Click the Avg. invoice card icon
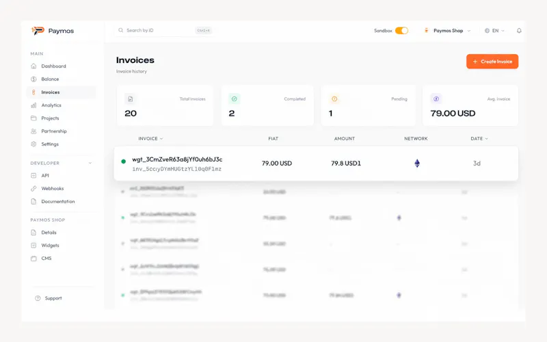The width and height of the screenshot is (547, 342). tap(436, 99)
